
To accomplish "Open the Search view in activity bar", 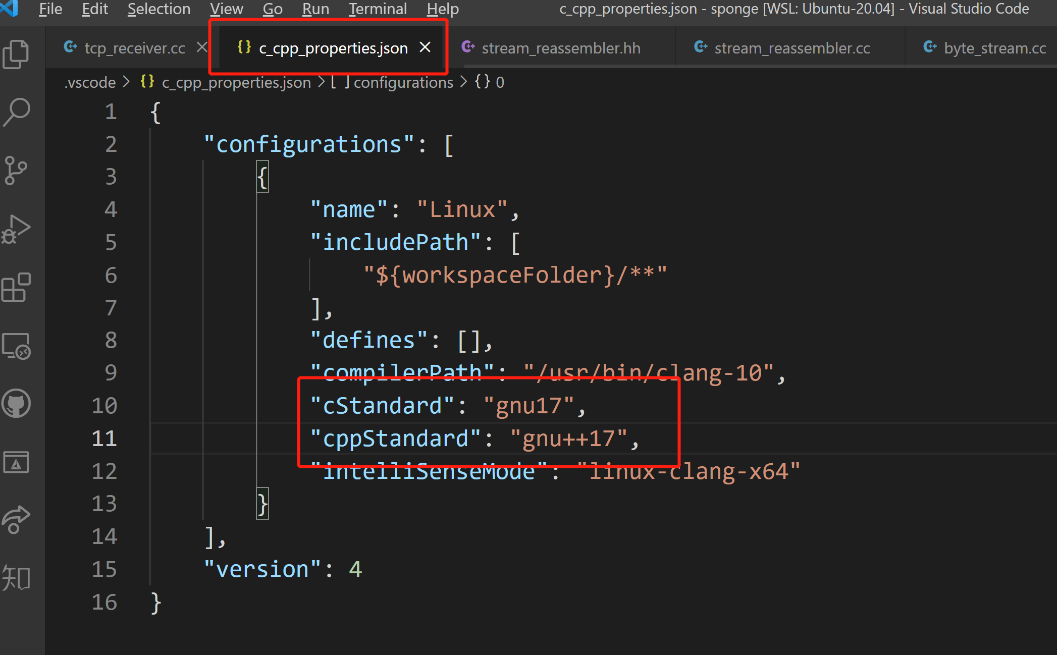I will coord(16,112).
